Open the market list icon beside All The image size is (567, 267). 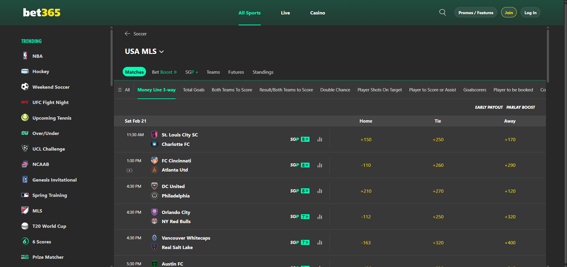coord(120,90)
